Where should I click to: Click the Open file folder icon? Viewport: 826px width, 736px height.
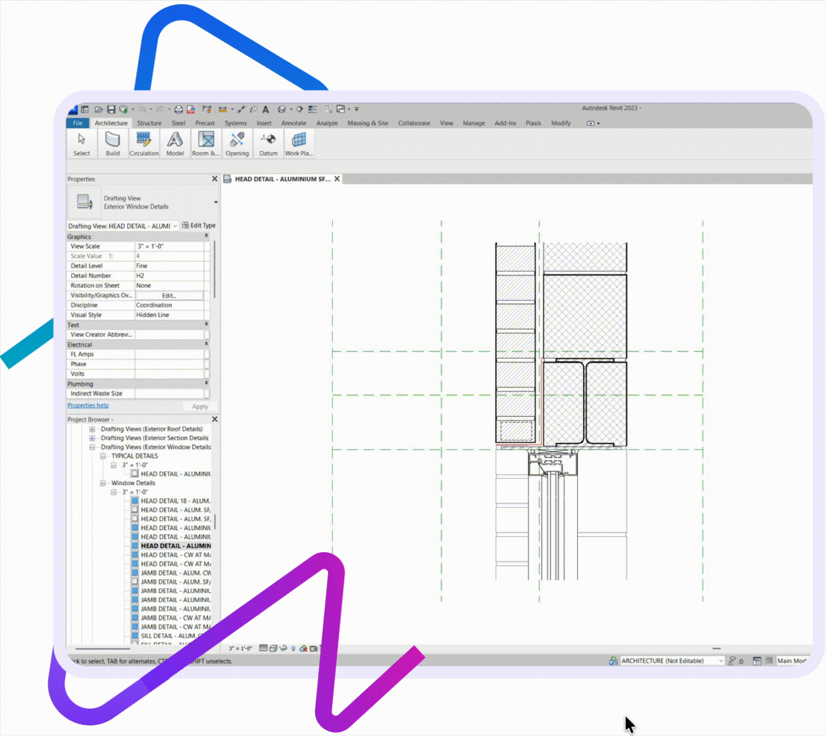click(x=99, y=109)
